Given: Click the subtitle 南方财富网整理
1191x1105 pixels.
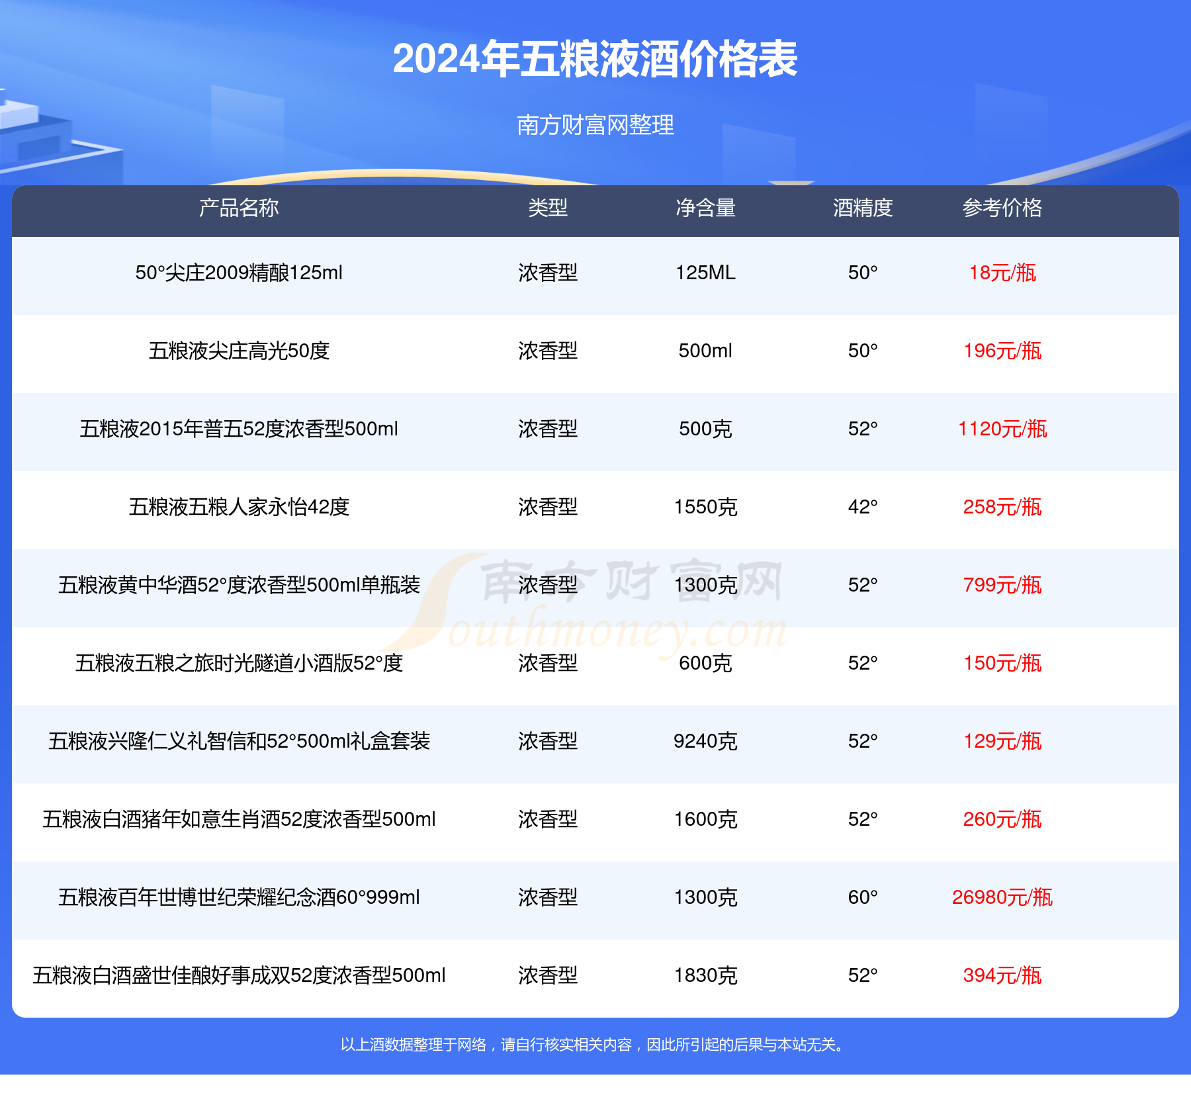Looking at the screenshot, I should (595, 124).
